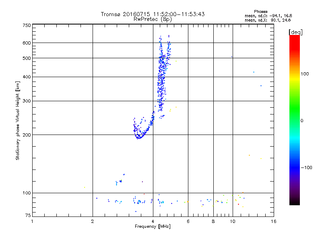The image size is (322, 241).
Task: Click the 'Frequency [MHz]' x-axis title
Action: coord(153,227)
